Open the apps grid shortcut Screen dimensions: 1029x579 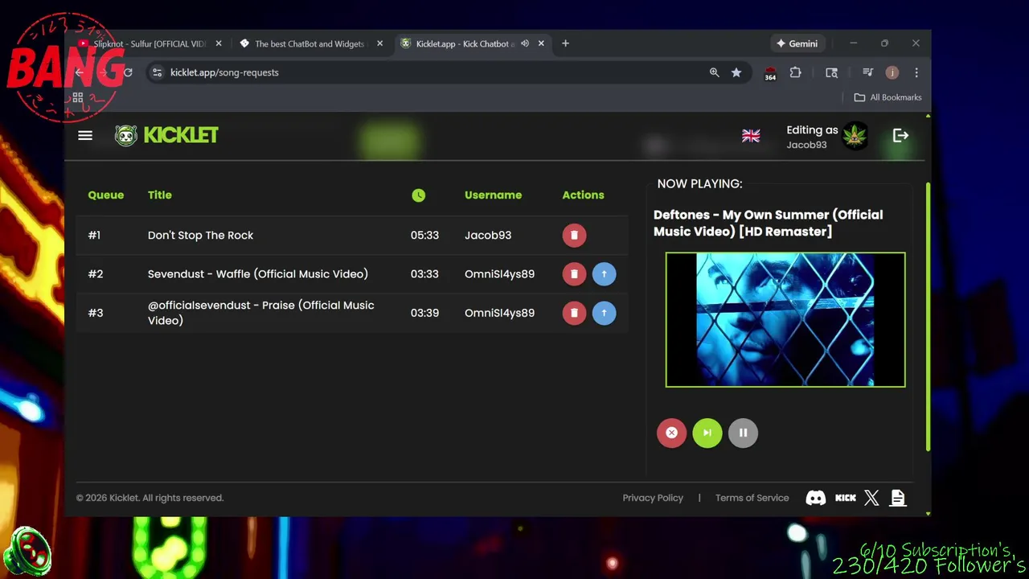coord(78,97)
